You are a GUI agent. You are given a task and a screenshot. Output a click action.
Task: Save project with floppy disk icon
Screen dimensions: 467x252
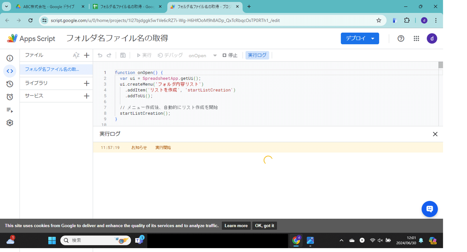[x=123, y=55]
